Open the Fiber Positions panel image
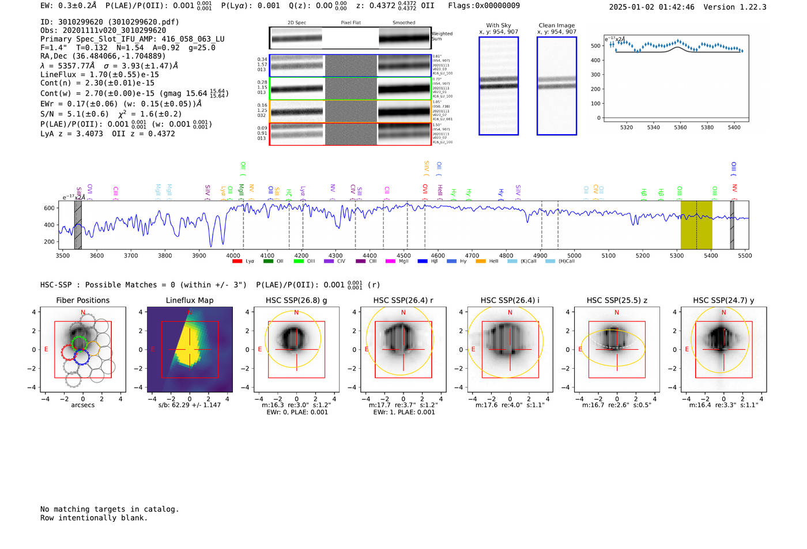The image size is (807, 549). 83,349
